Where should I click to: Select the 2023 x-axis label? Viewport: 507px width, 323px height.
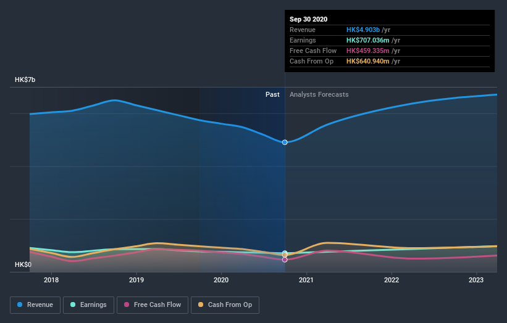(476, 280)
